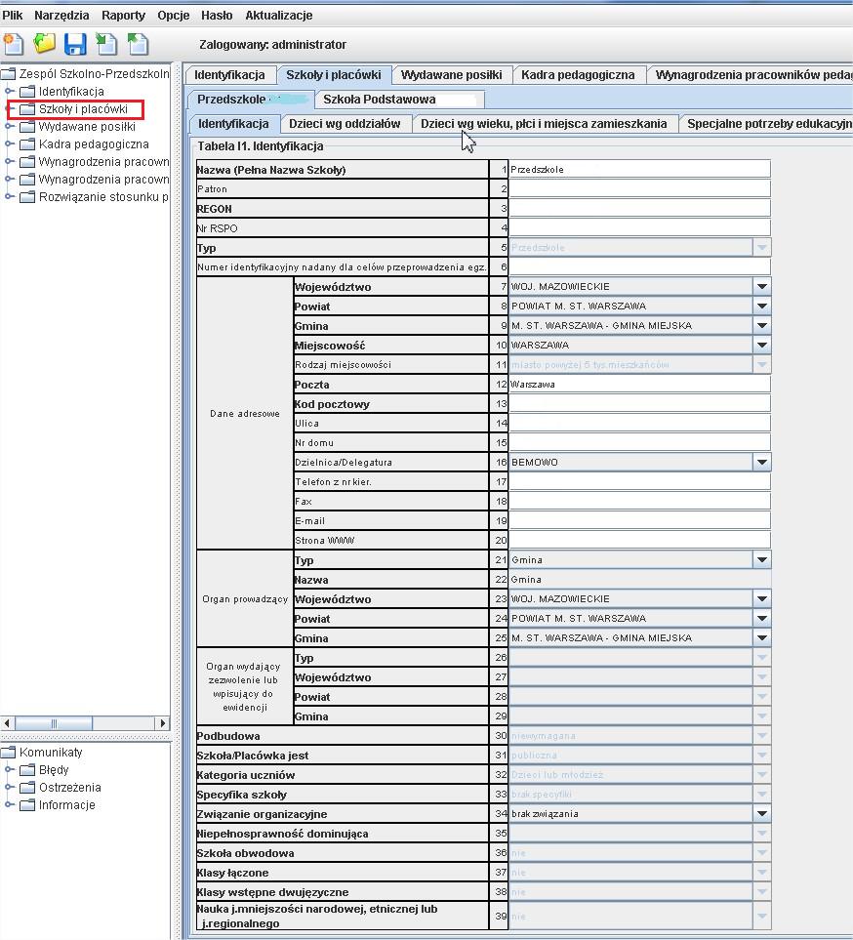The width and height of the screenshot is (853, 940).
Task: Click the E-mail input field
Action: (639, 521)
